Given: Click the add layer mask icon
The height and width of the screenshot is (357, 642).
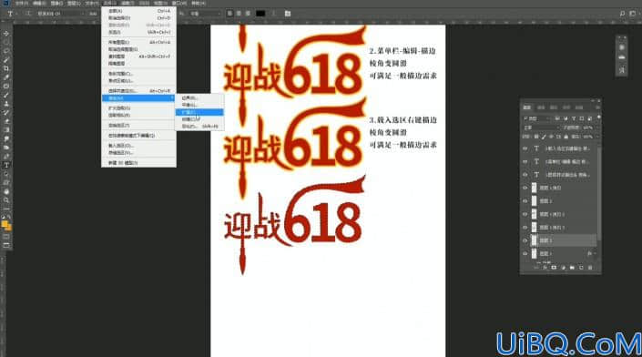Looking at the screenshot, I should pos(554,268).
